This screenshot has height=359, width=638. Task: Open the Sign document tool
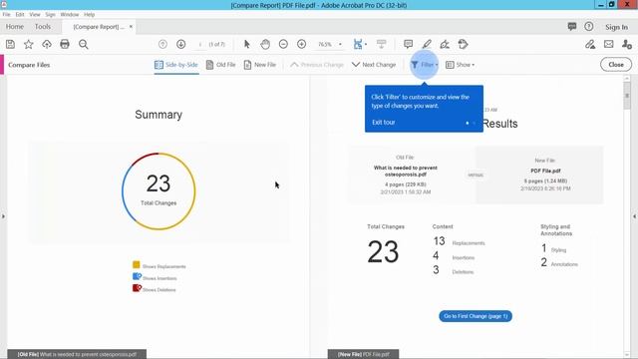[x=445, y=44]
